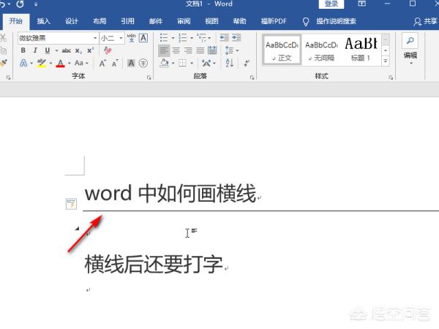Image resolution: width=439 pixels, height=329 pixels.
Task: Toggle subscript formatting
Action: 78,50
